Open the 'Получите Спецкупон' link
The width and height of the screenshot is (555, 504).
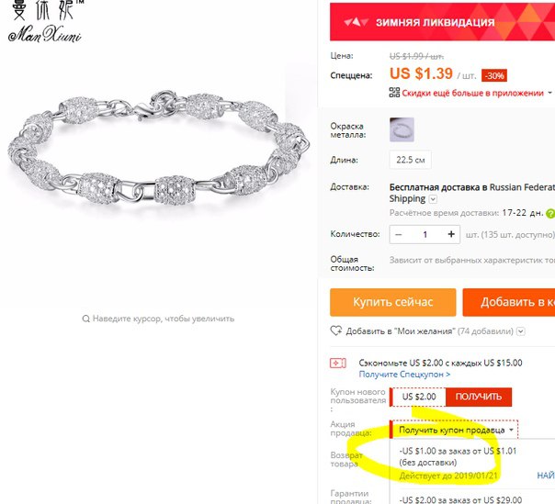pos(404,375)
